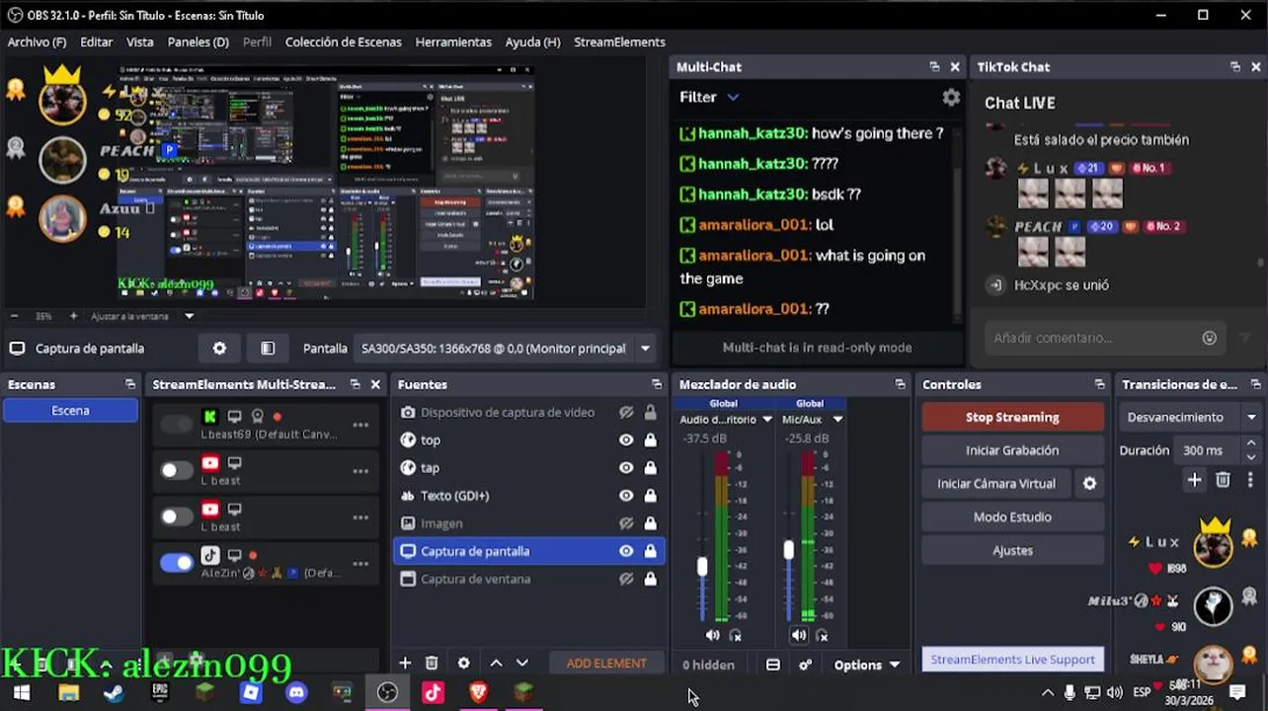1268x711 pixels.
Task: Click the Stop Streaming button
Action: point(1012,418)
